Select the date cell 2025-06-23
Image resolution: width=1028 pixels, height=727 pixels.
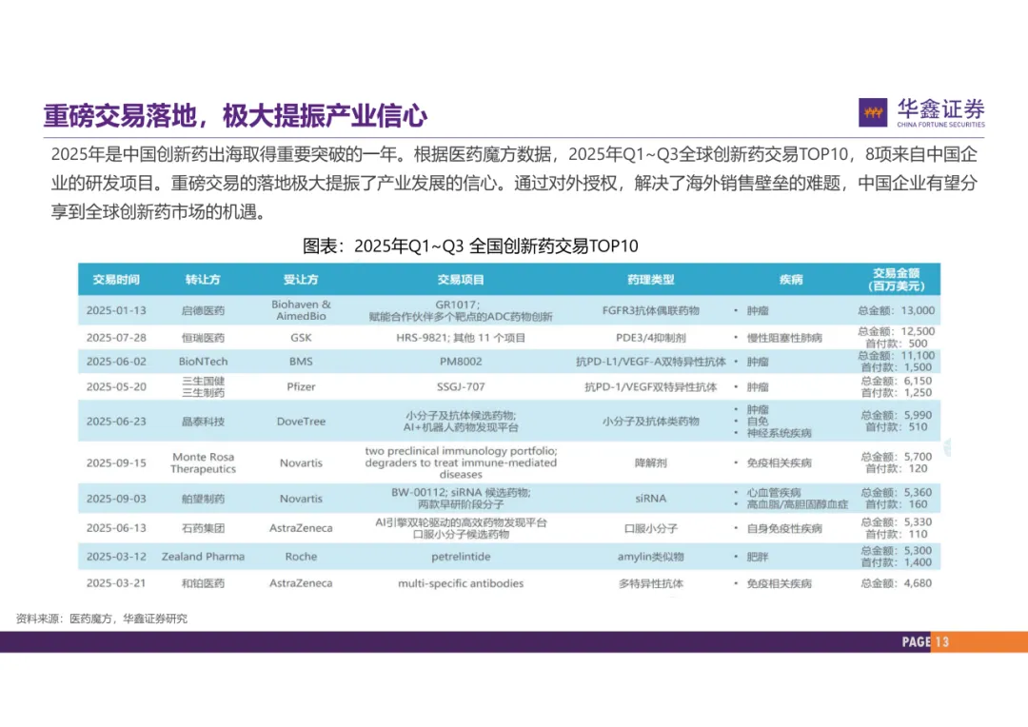click(116, 422)
